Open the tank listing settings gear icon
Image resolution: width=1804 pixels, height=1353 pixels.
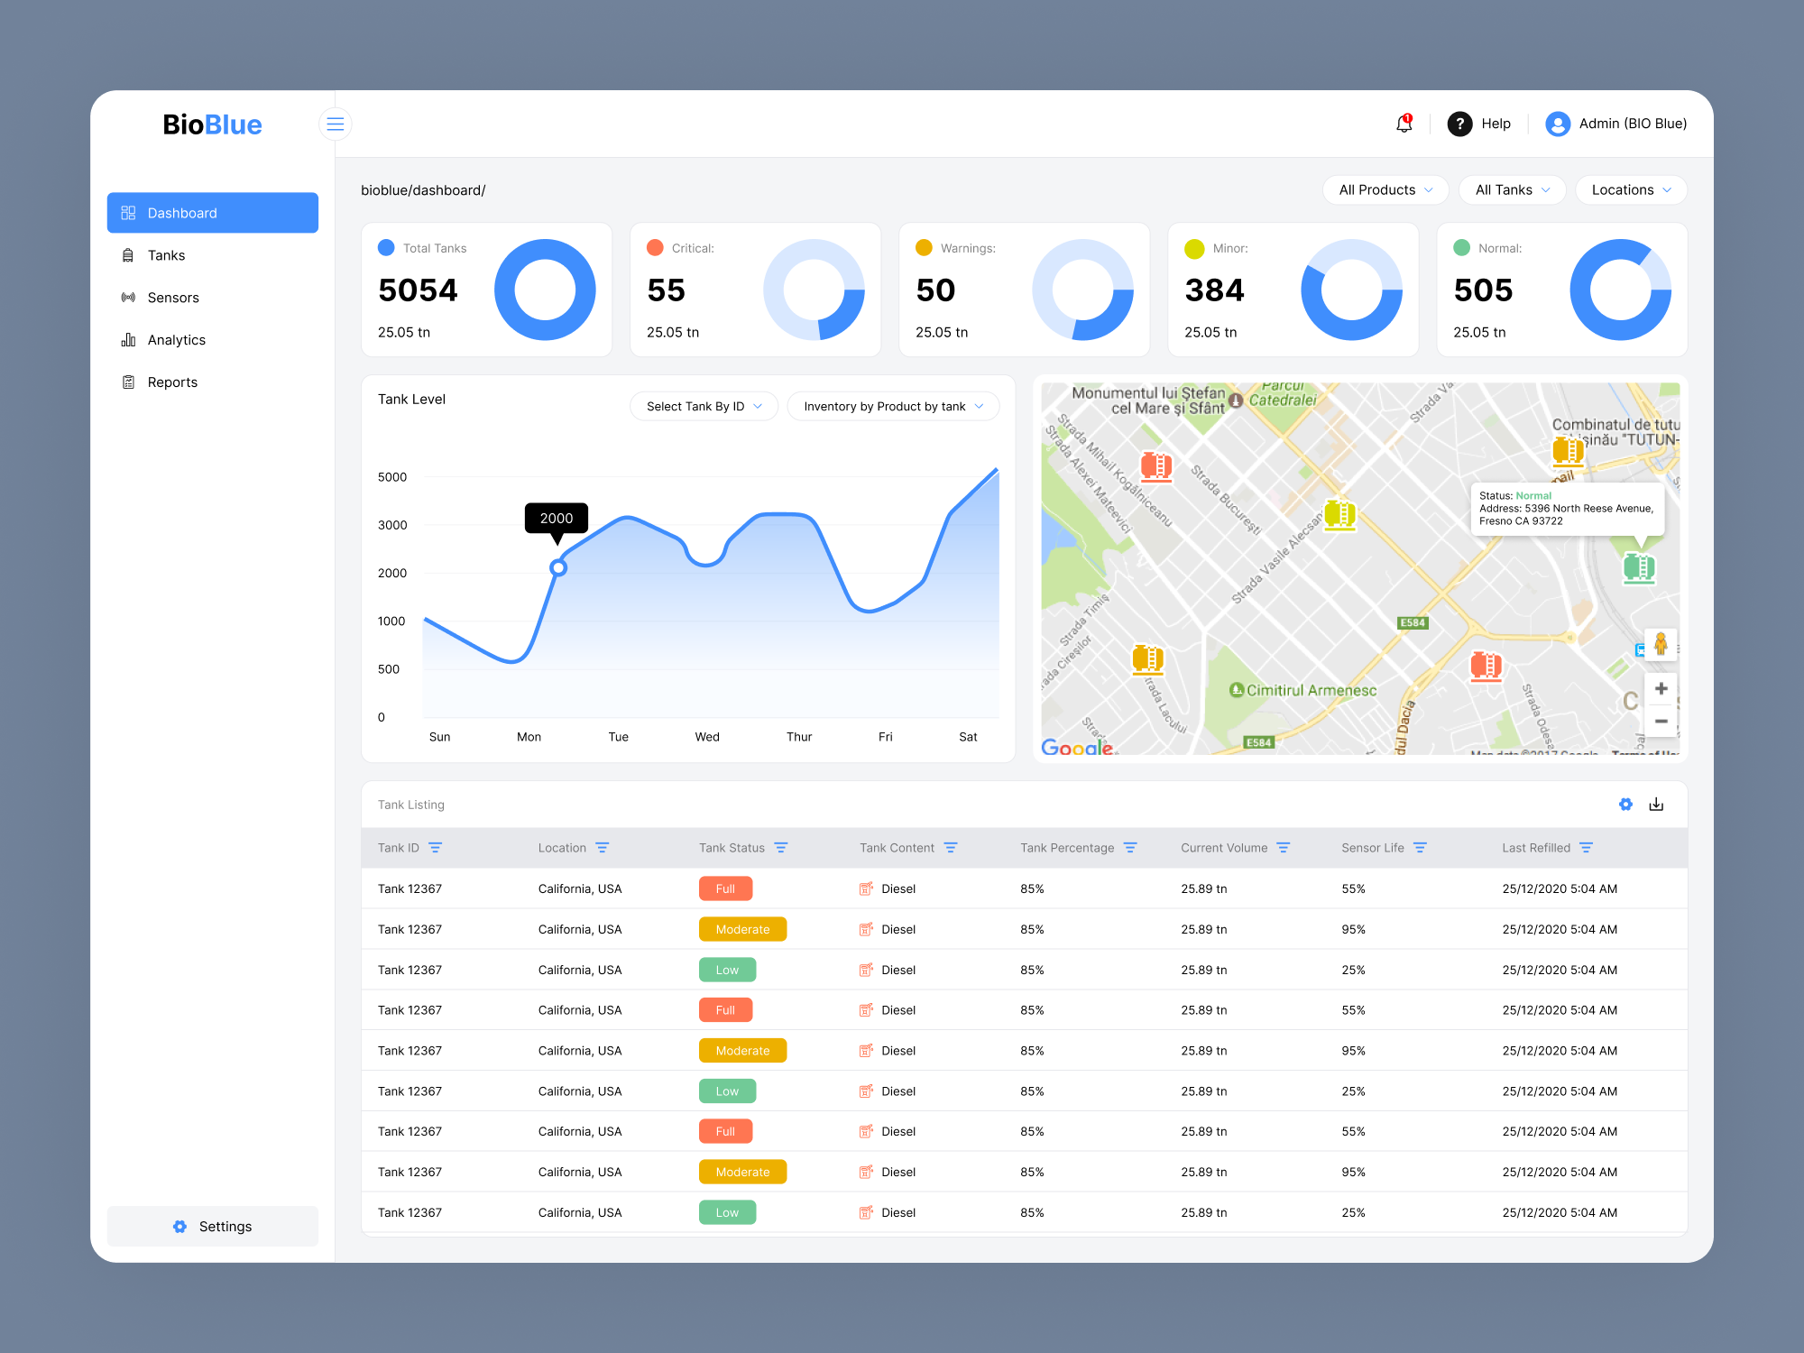(1625, 804)
